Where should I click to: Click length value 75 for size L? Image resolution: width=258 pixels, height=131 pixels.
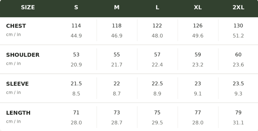click(x=157, y=112)
